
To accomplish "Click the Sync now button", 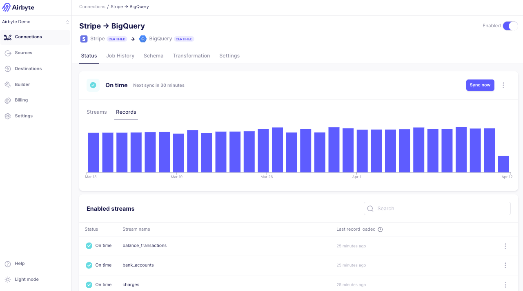I will [x=480, y=85].
